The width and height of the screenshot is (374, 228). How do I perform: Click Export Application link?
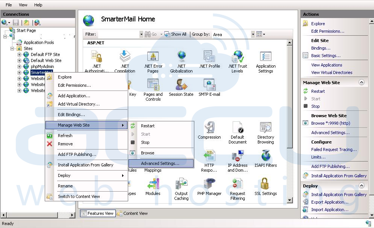click(x=330, y=202)
